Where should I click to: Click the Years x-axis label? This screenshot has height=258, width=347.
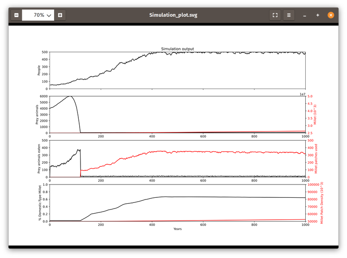(177, 229)
